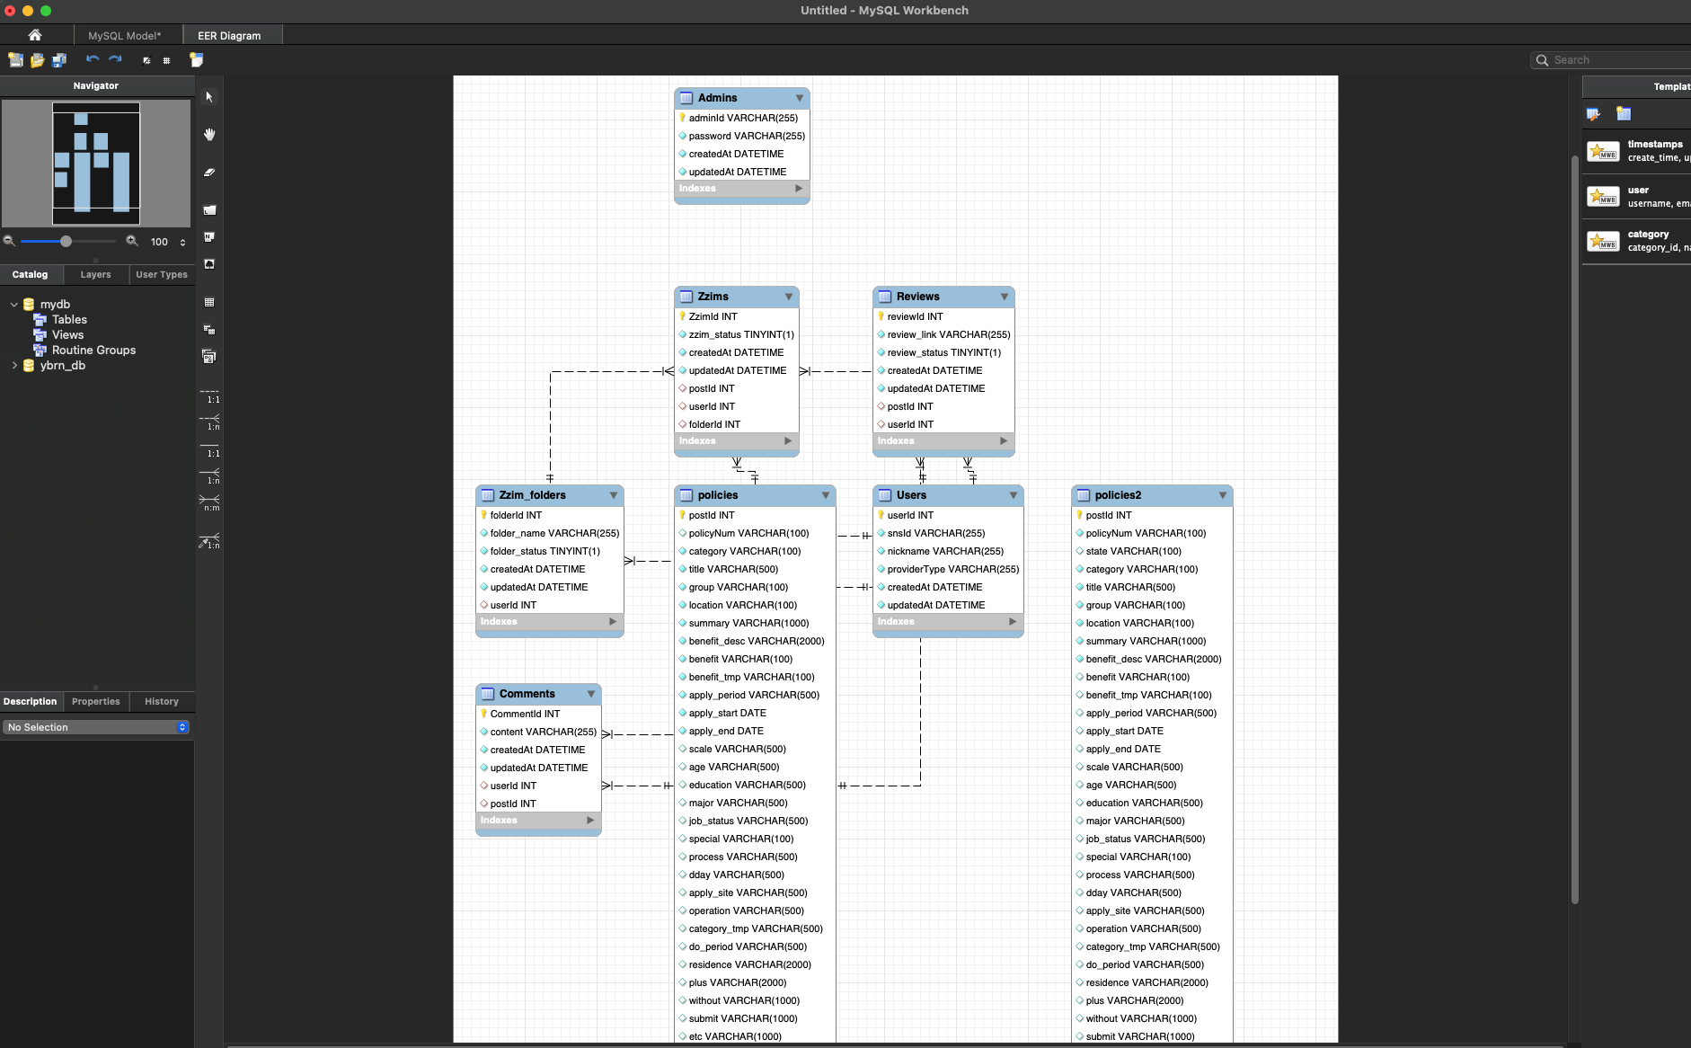Select the eraser delete tool
Screen dimensions: 1691x1048
(209, 172)
